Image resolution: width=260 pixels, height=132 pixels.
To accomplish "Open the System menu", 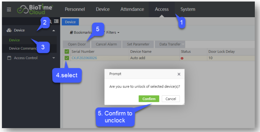I will coord(188,9).
